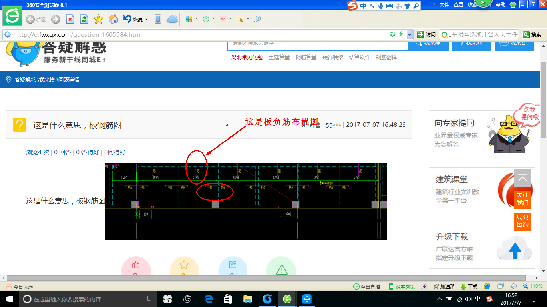Viewport: 547px width, 307px height.
Task: Expand the translate tool dropdown arrow
Action: click(231, 19)
